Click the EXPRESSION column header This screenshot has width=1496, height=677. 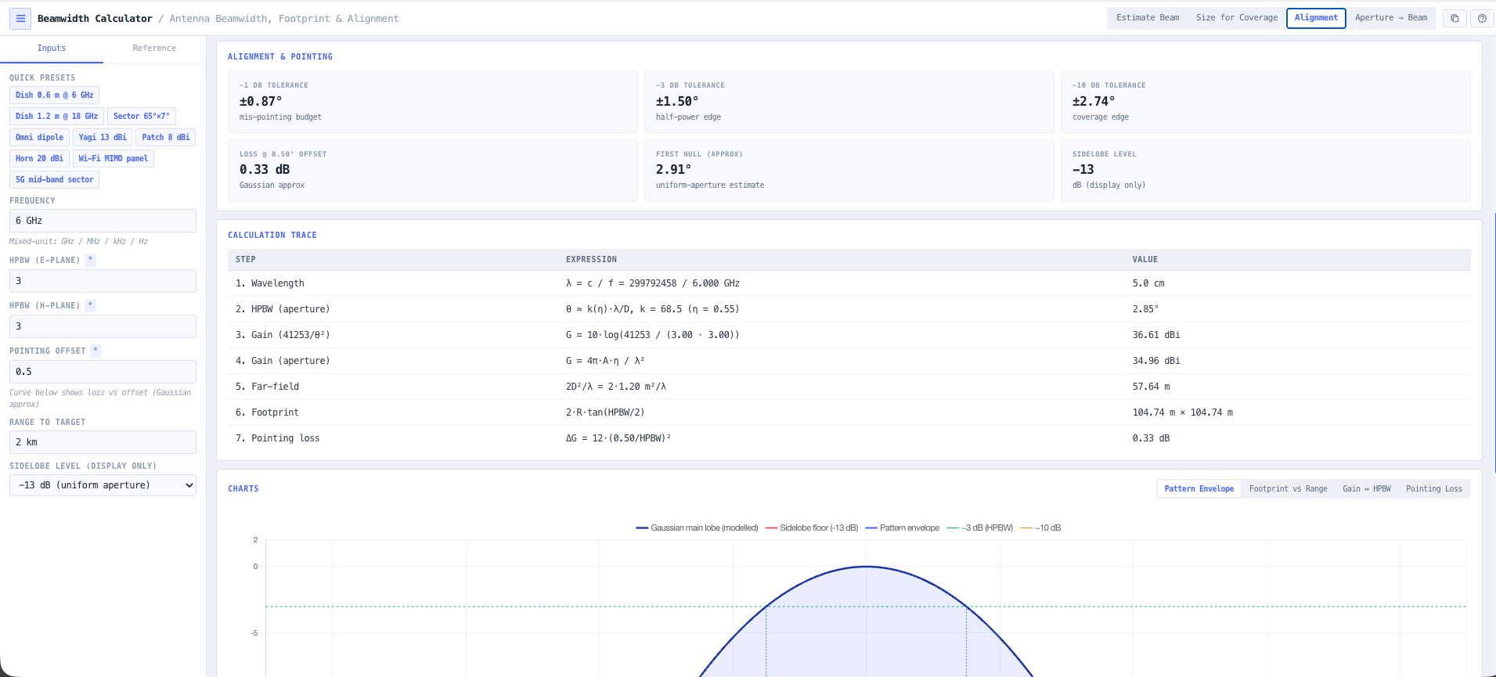[x=591, y=260]
